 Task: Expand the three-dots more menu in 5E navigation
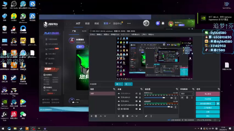point(129,23)
